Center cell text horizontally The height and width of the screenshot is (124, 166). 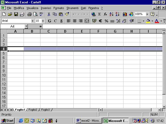[75, 21]
